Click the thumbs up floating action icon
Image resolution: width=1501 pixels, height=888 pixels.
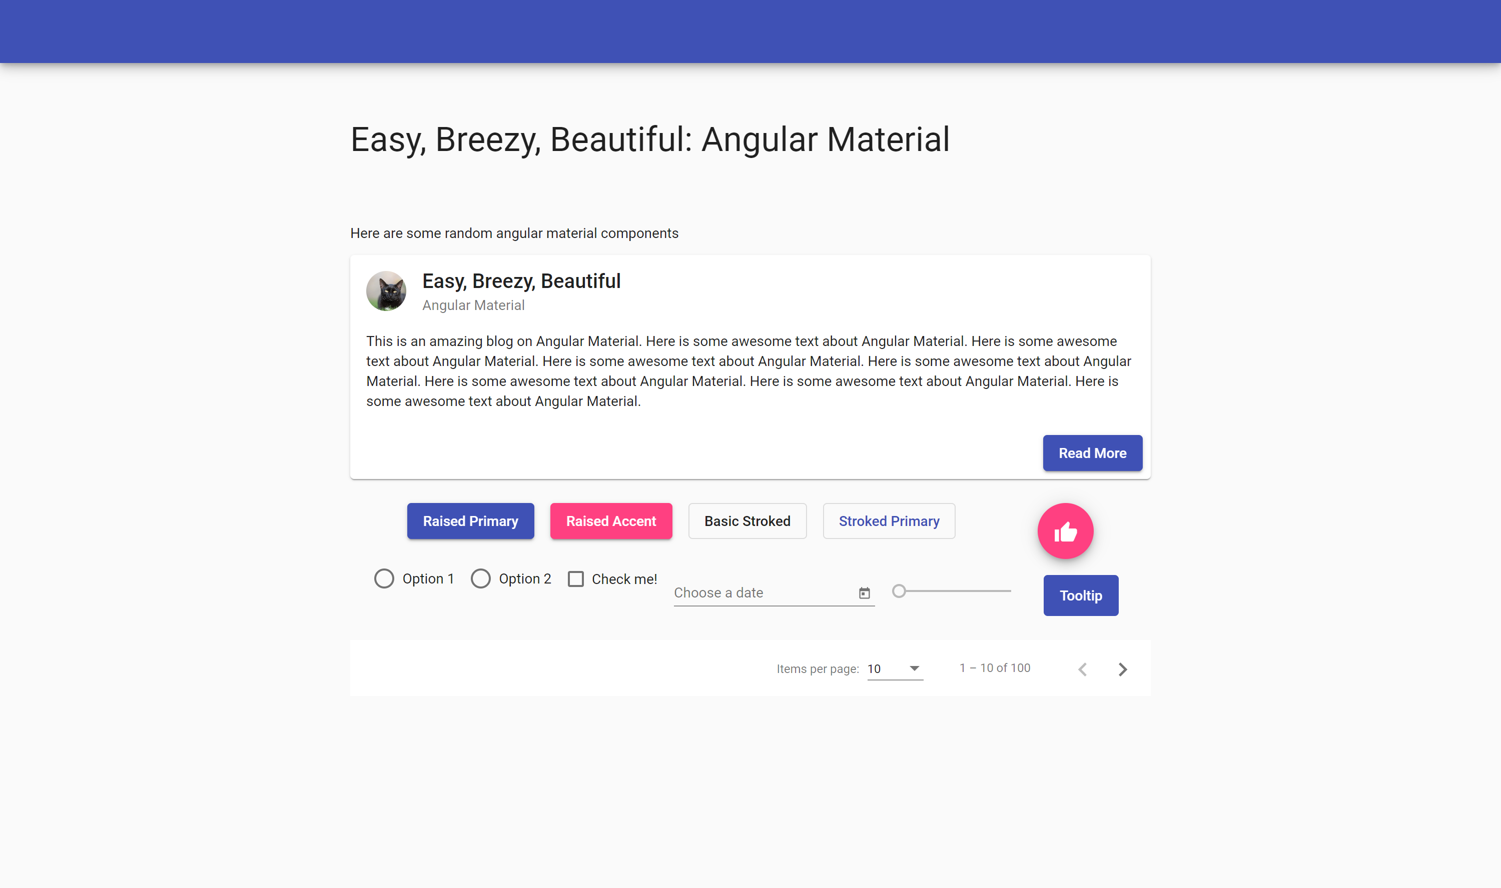coord(1065,531)
